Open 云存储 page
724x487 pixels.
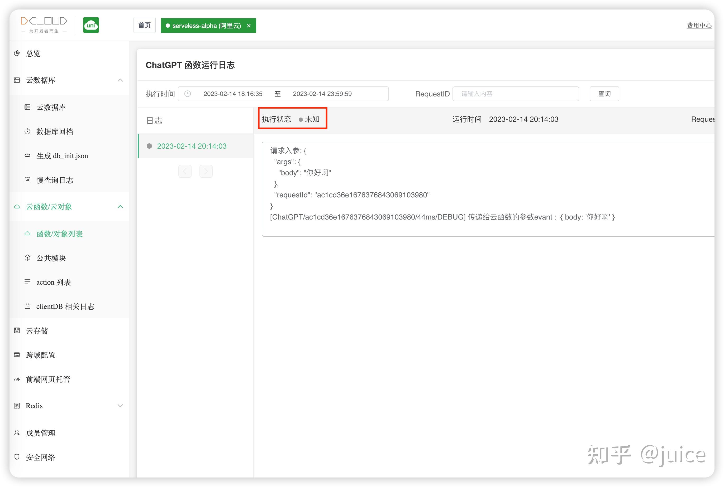(69, 330)
